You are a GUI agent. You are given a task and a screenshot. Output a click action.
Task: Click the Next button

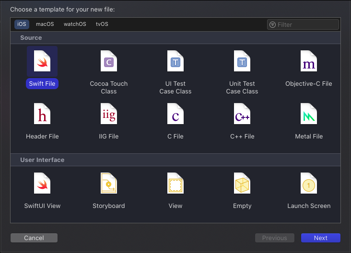click(321, 238)
